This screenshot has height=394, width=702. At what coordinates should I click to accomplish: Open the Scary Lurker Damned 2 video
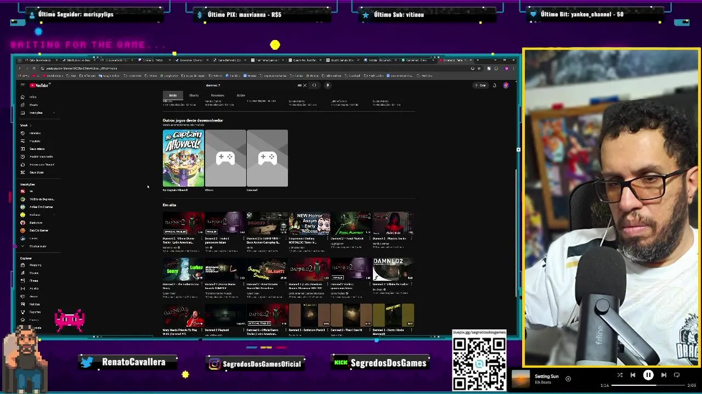(183, 269)
